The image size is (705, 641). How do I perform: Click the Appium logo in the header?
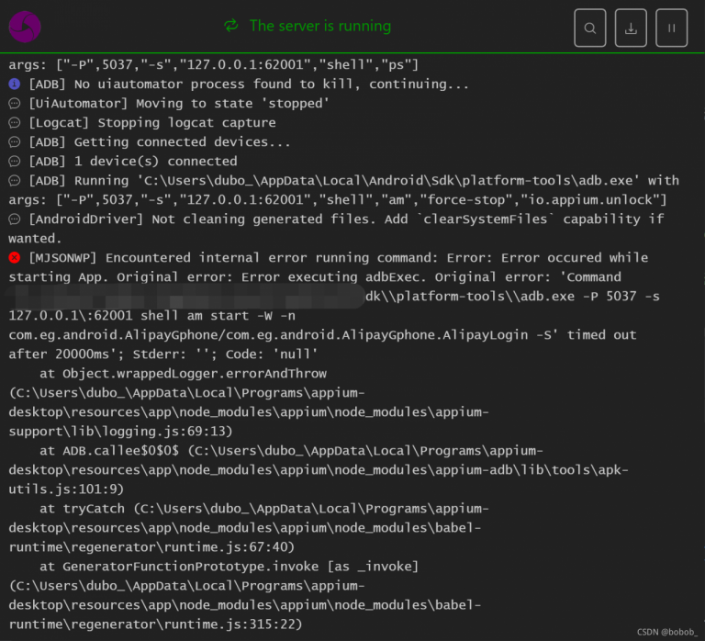[x=25, y=27]
